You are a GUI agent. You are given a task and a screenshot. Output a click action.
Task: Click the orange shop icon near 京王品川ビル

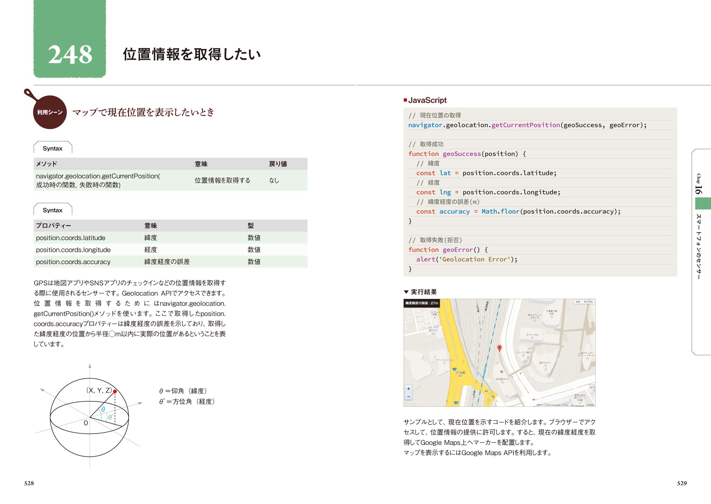tap(502, 372)
